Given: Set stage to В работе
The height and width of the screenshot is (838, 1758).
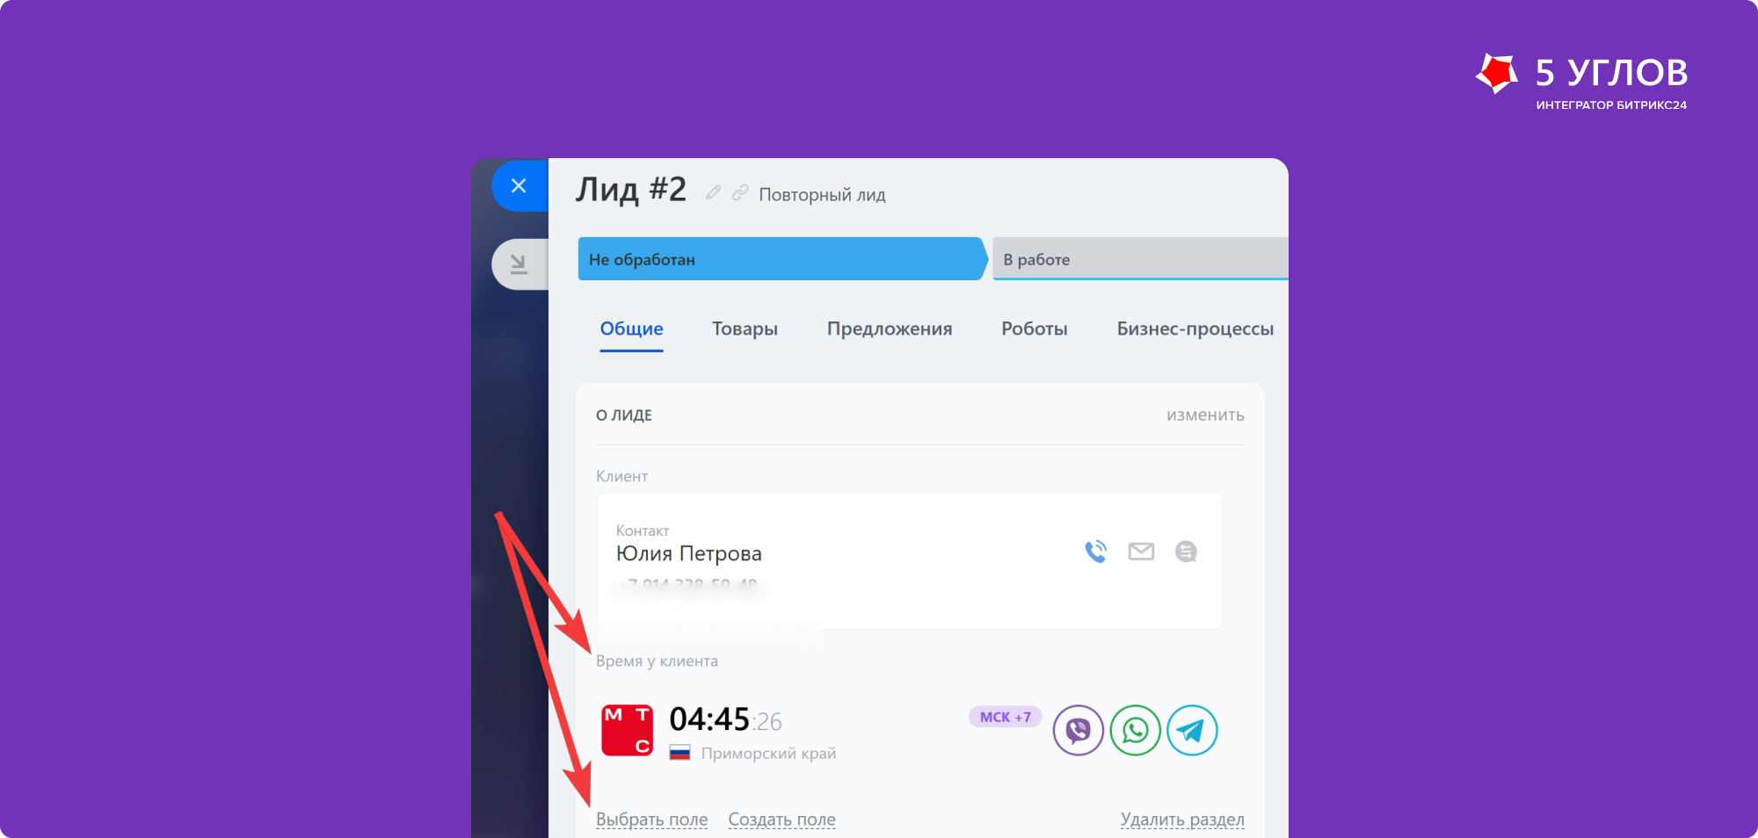Looking at the screenshot, I should click(x=1140, y=259).
